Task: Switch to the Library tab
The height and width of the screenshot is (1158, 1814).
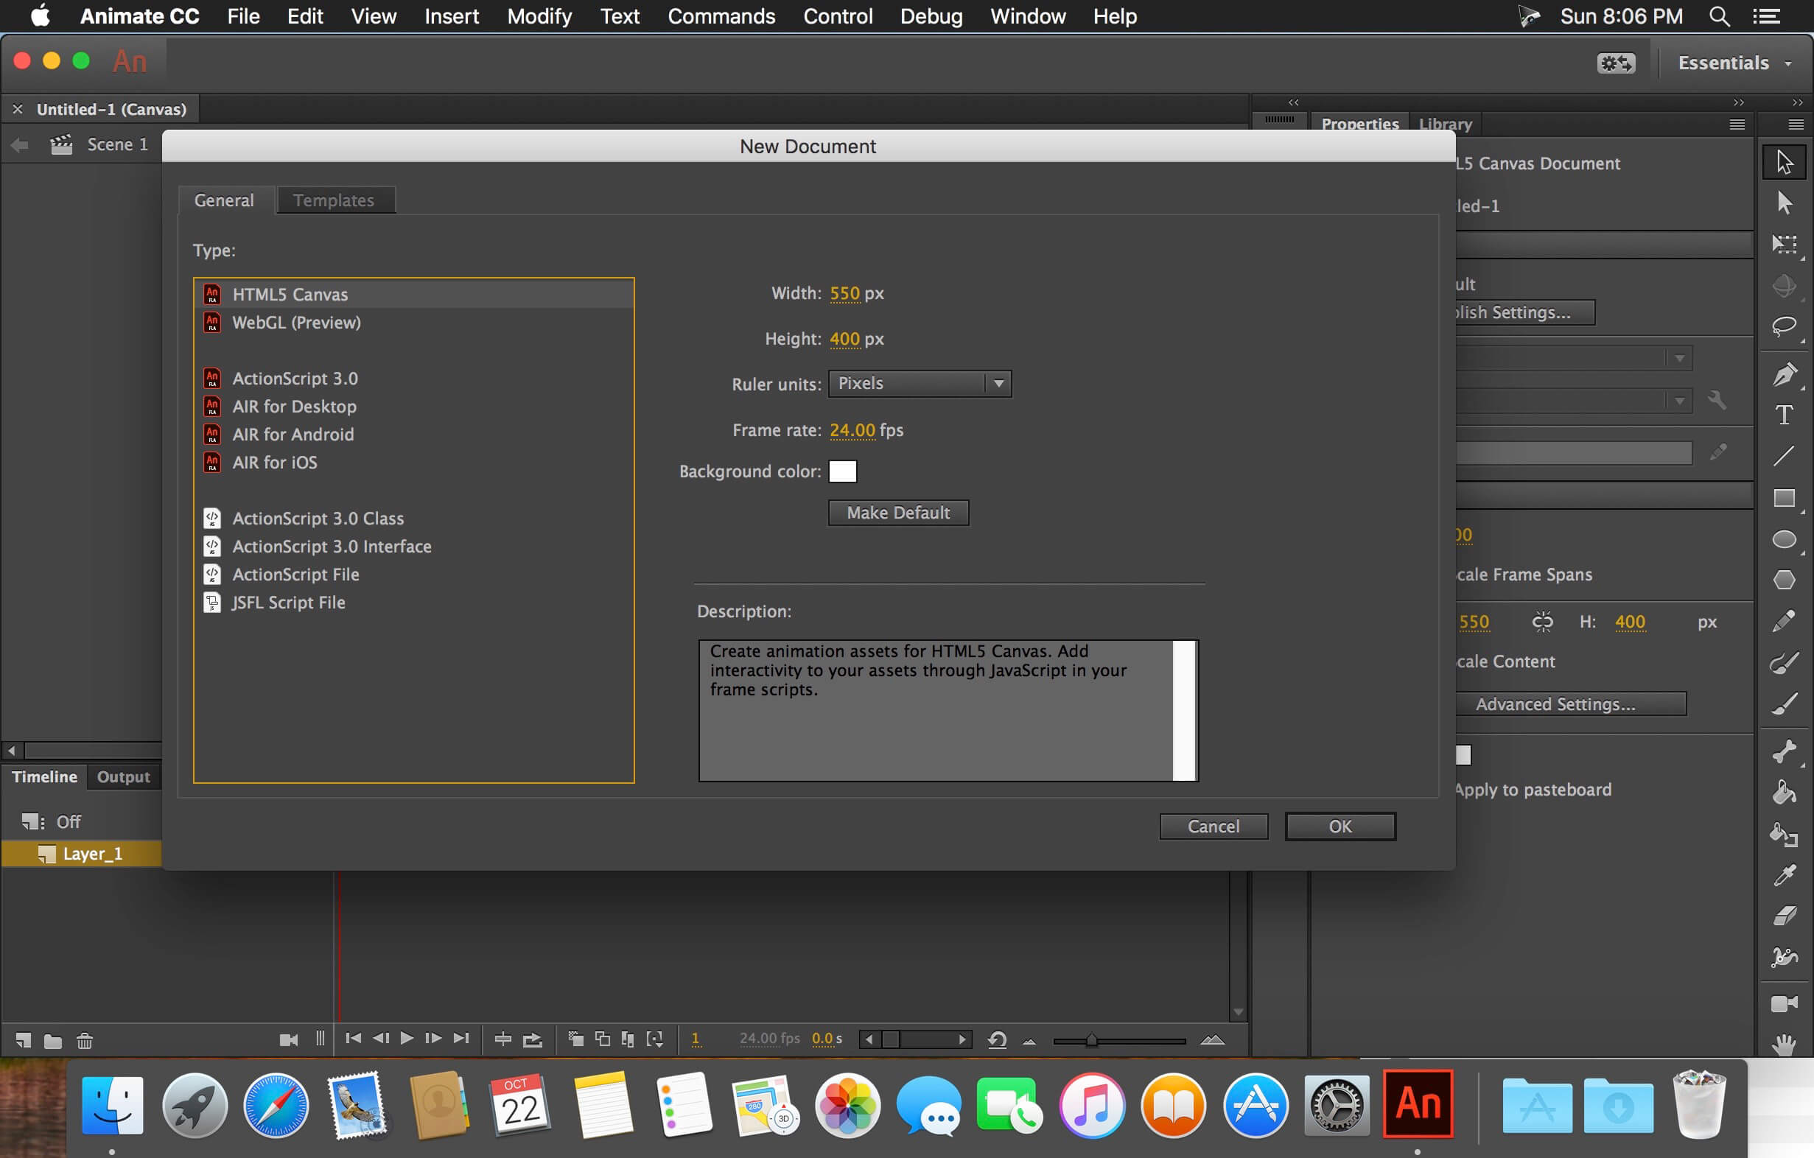Action: point(1445,124)
